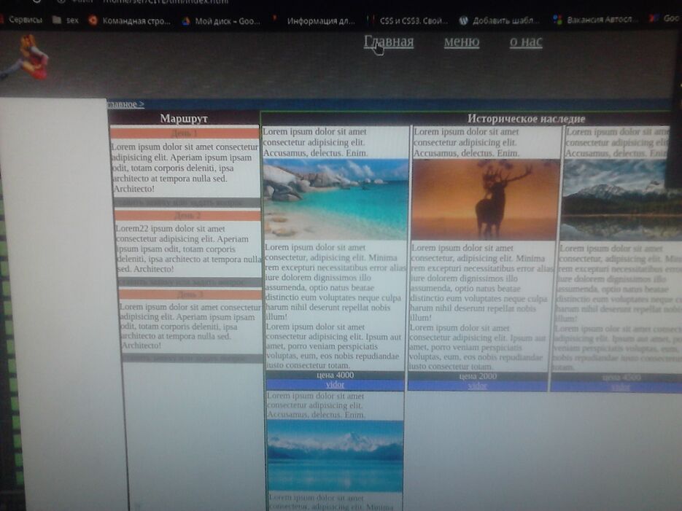Select the День 3 route header
The width and height of the screenshot is (682, 511).
click(190, 294)
